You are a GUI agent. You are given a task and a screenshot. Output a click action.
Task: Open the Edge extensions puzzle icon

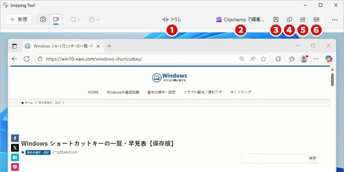pos(278,59)
